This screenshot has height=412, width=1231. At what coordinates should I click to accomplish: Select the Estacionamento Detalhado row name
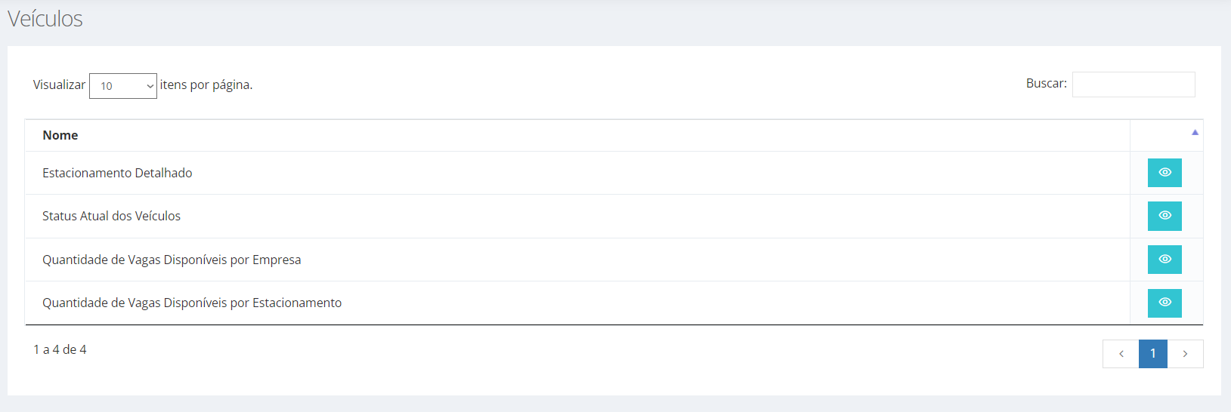tap(117, 173)
